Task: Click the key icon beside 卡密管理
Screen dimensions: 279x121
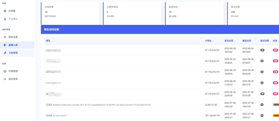Action: (x=5, y=53)
